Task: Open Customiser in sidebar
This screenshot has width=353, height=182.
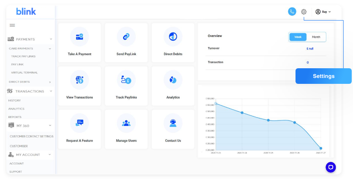Action: pyautogui.click(x=19, y=146)
